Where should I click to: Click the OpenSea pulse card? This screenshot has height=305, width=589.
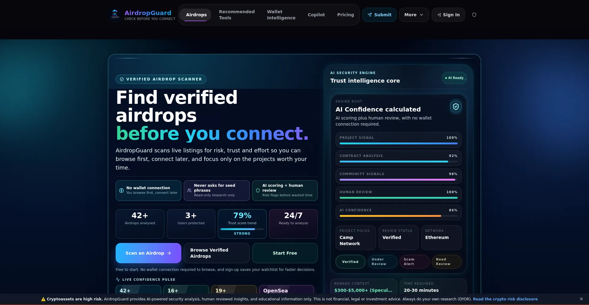(287, 290)
